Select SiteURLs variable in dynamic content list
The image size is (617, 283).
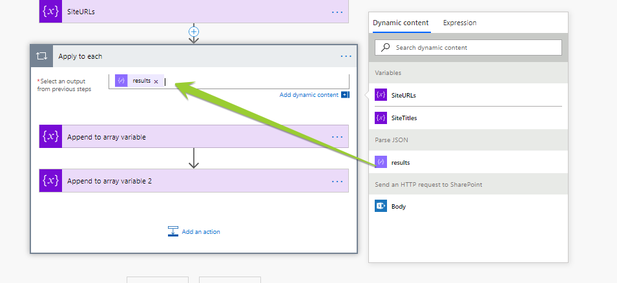403,95
